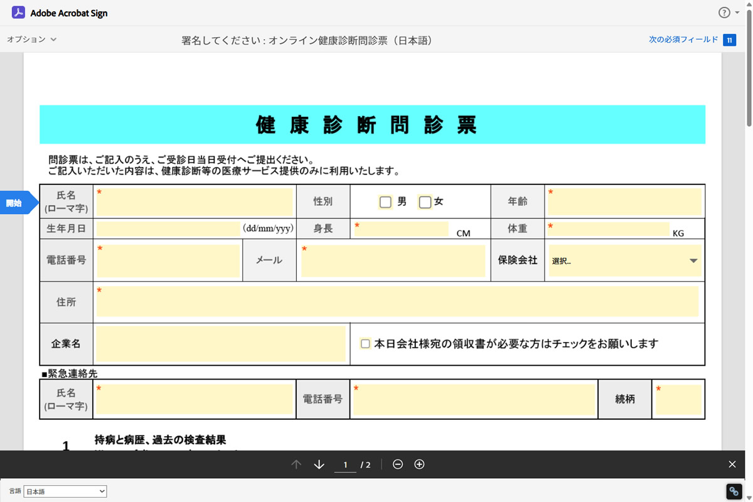
Task: Close the bottom page navigation toolbar
Action: tap(732, 464)
